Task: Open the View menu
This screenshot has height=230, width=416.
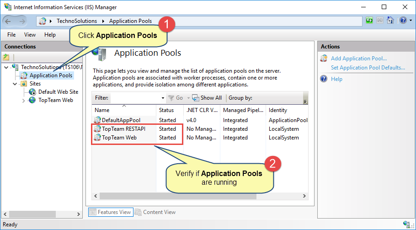Action: pyautogui.click(x=30, y=35)
